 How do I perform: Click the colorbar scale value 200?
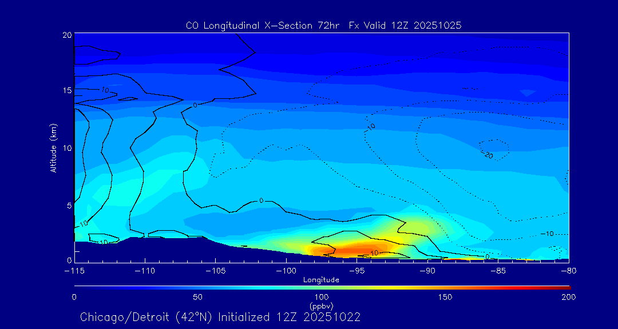pyautogui.click(x=569, y=297)
